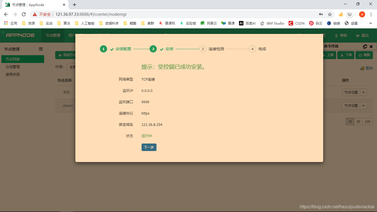This screenshot has height=212, width=377.
Task: Click the AppNode logo
Action: coord(20,35)
